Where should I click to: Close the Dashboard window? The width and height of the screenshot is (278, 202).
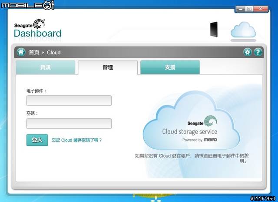point(261,9)
